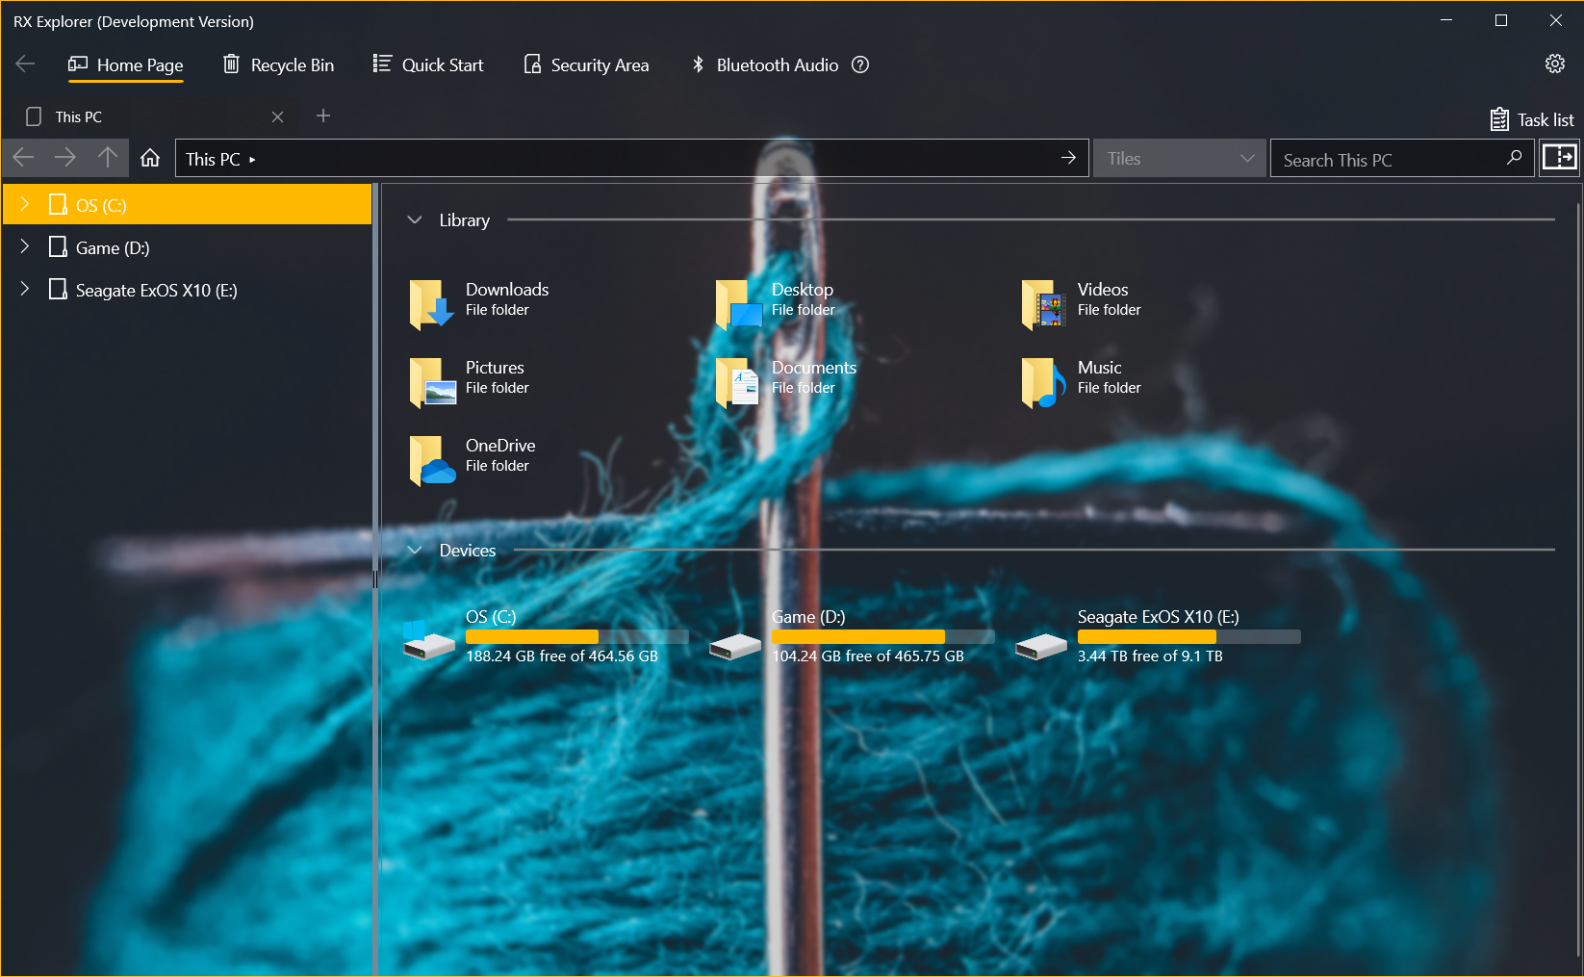Open the Music folder icon
Screen dimensions: 1584x977
coord(1044,382)
